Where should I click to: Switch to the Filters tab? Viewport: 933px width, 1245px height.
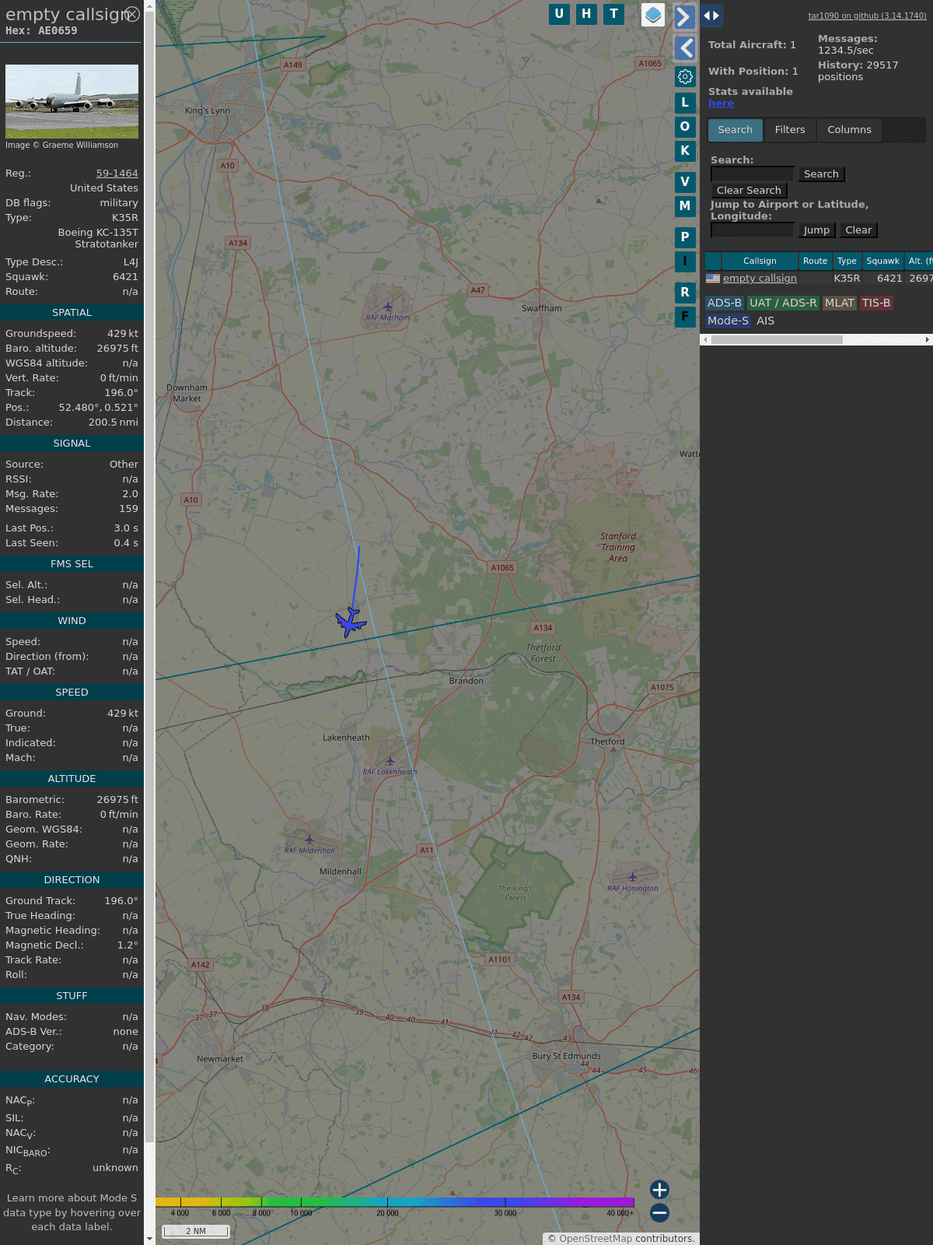790,130
